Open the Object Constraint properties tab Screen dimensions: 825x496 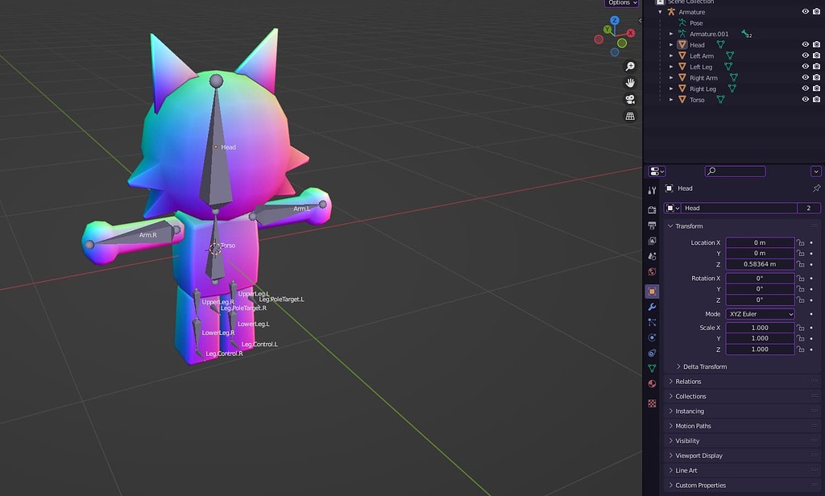click(652, 354)
